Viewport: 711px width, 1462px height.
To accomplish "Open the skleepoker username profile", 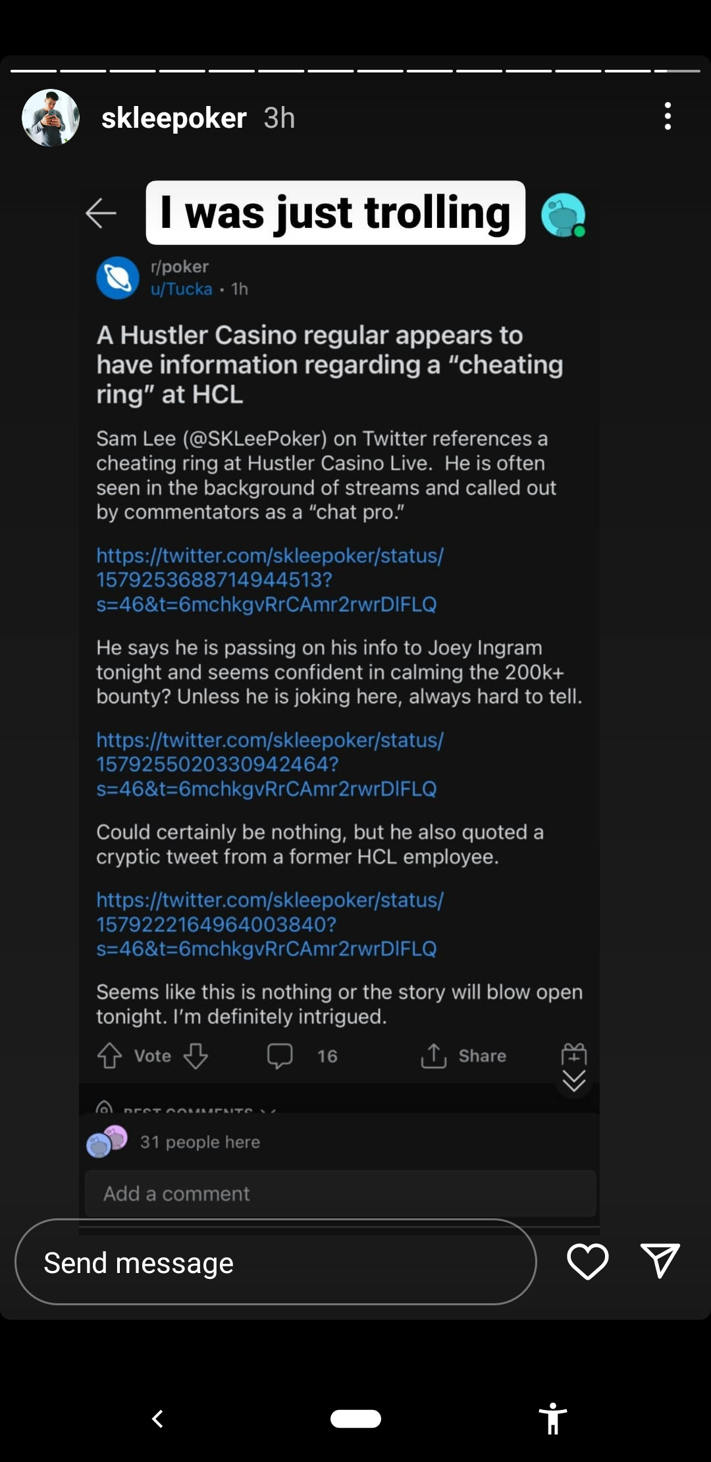I will click(x=174, y=119).
